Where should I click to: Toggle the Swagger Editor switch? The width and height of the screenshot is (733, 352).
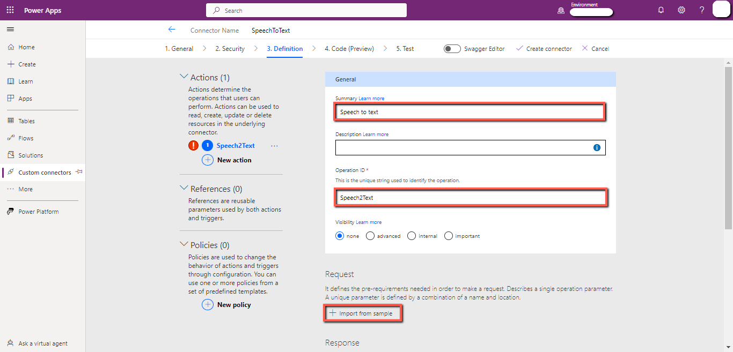click(452, 49)
